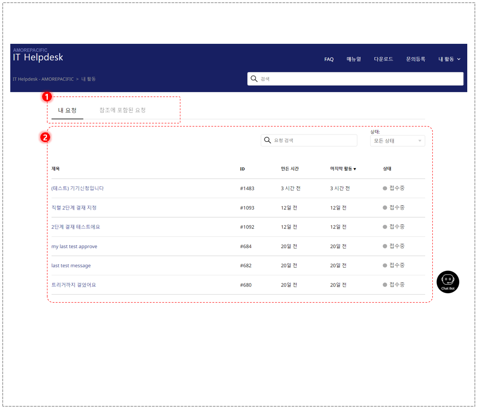Open the my last test approve request
The image size is (478, 409).
pyautogui.click(x=74, y=246)
